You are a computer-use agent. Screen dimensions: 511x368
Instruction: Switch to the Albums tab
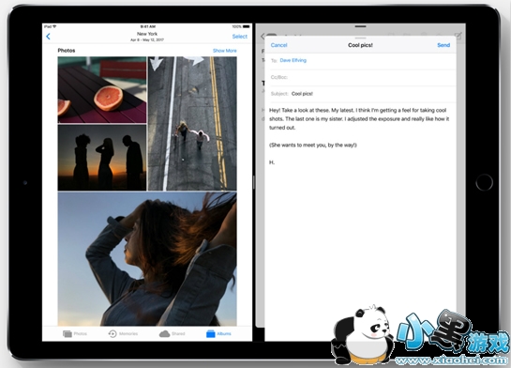218,334
